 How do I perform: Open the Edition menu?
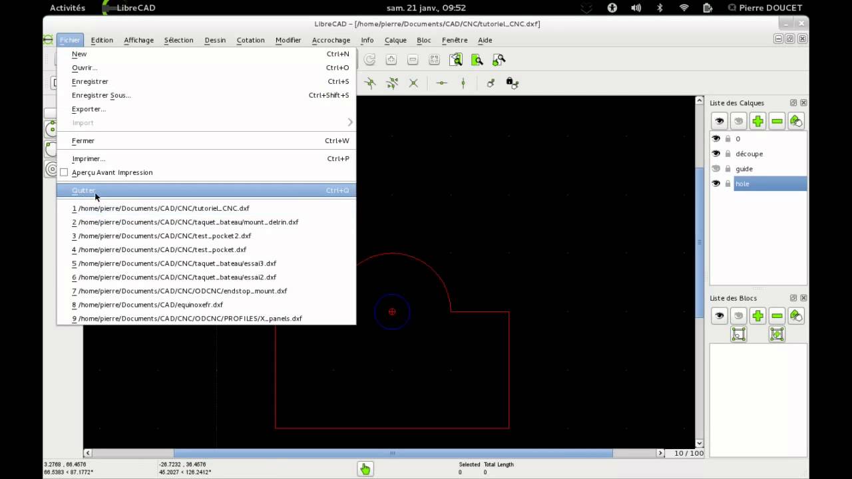pos(102,40)
